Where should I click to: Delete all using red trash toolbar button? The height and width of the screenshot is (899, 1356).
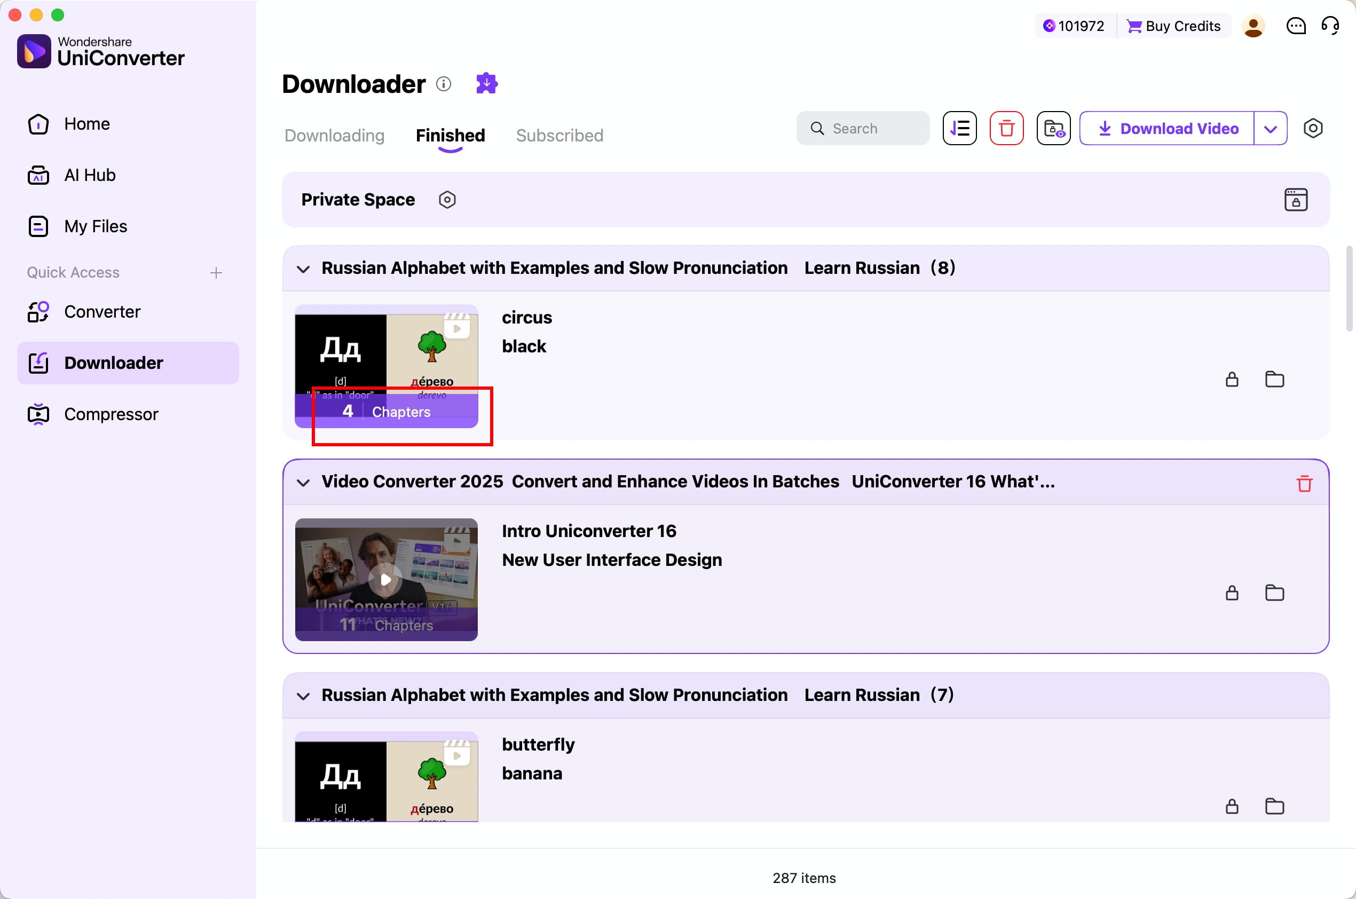[x=1006, y=129]
